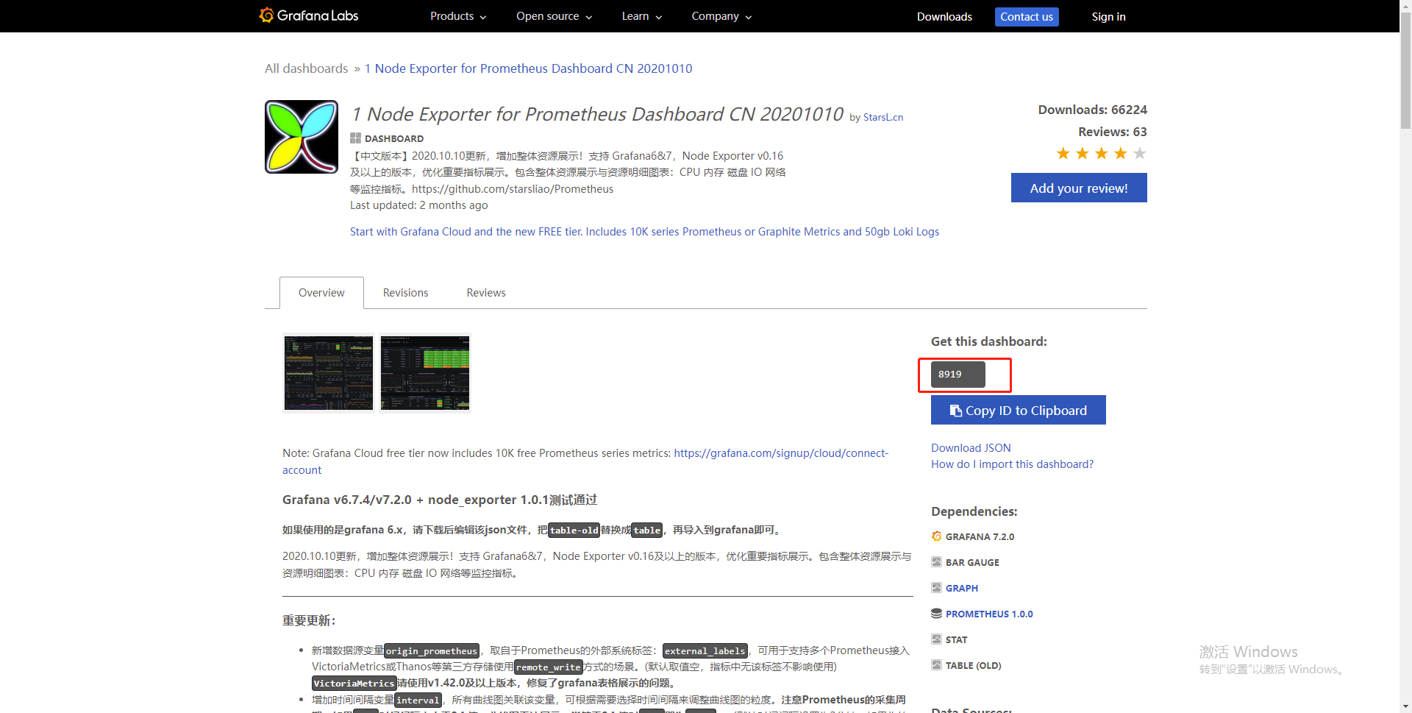Screen dimensions: 1412x713
Task: Expand the Learn menu
Action: pos(641,16)
